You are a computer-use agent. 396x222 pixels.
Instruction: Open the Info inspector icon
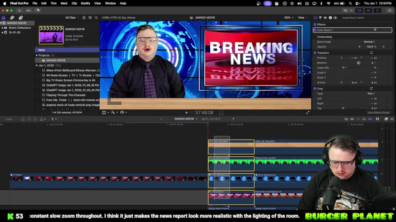(x=330, y=18)
